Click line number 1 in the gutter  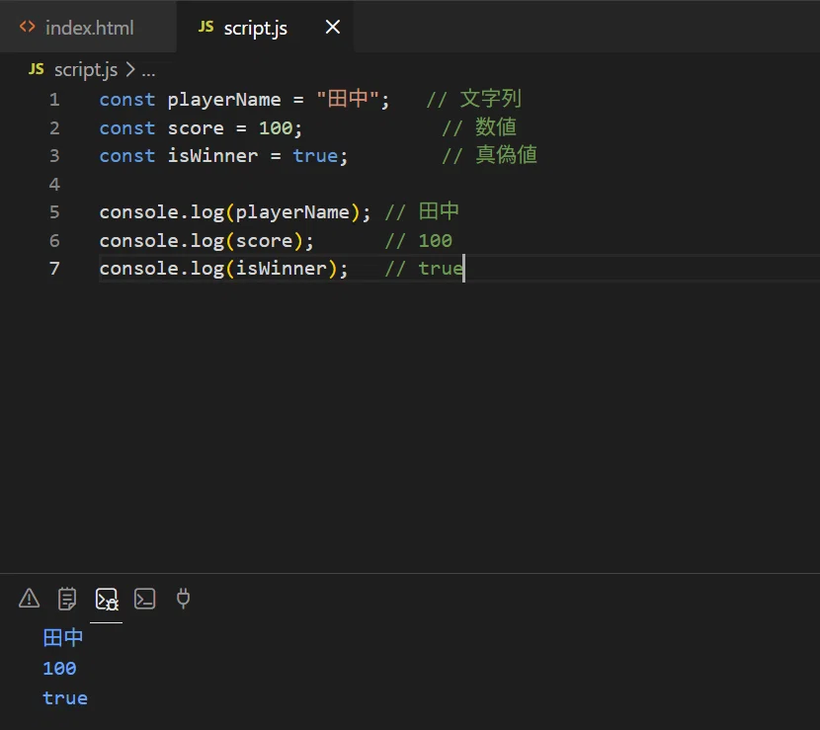coord(54,100)
